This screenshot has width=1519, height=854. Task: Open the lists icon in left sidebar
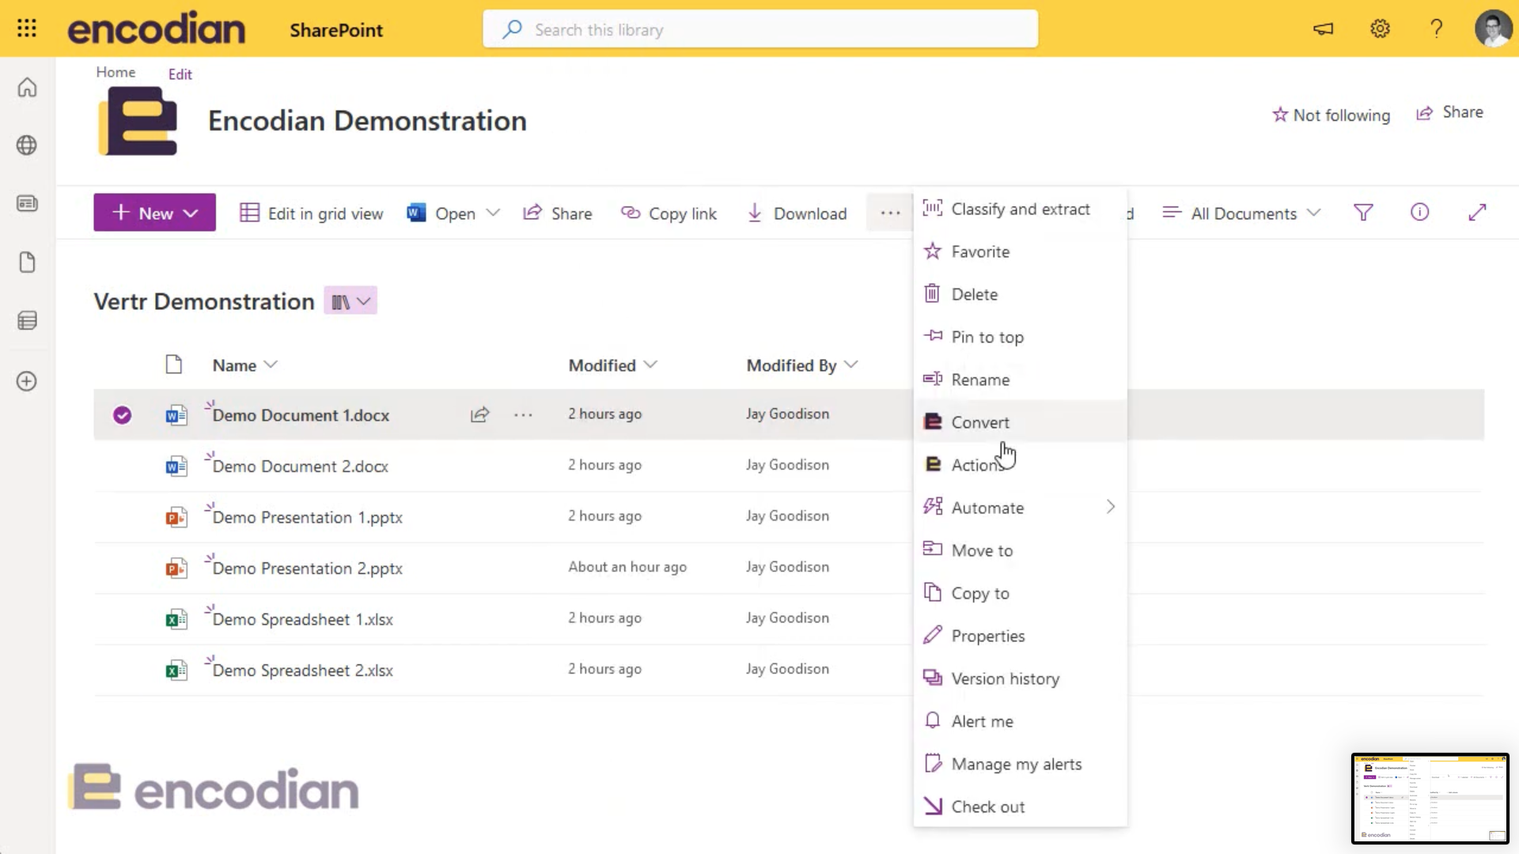[27, 321]
